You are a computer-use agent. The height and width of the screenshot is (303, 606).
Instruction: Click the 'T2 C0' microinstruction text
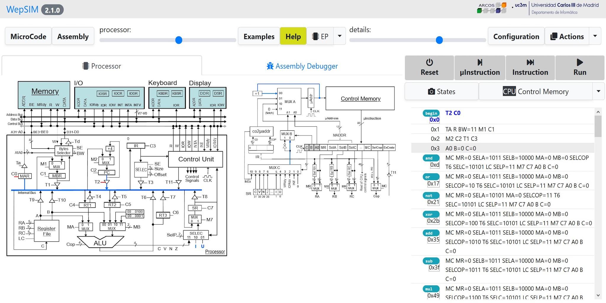click(x=453, y=113)
